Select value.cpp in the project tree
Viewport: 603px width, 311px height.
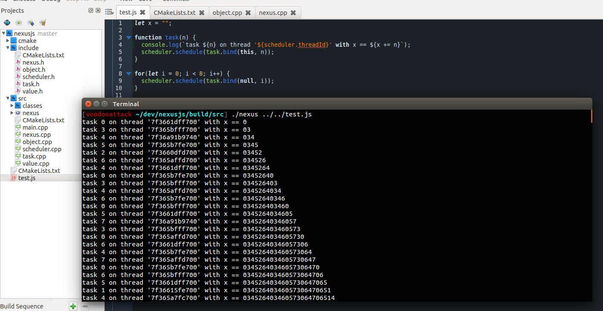click(x=36, y=164)
